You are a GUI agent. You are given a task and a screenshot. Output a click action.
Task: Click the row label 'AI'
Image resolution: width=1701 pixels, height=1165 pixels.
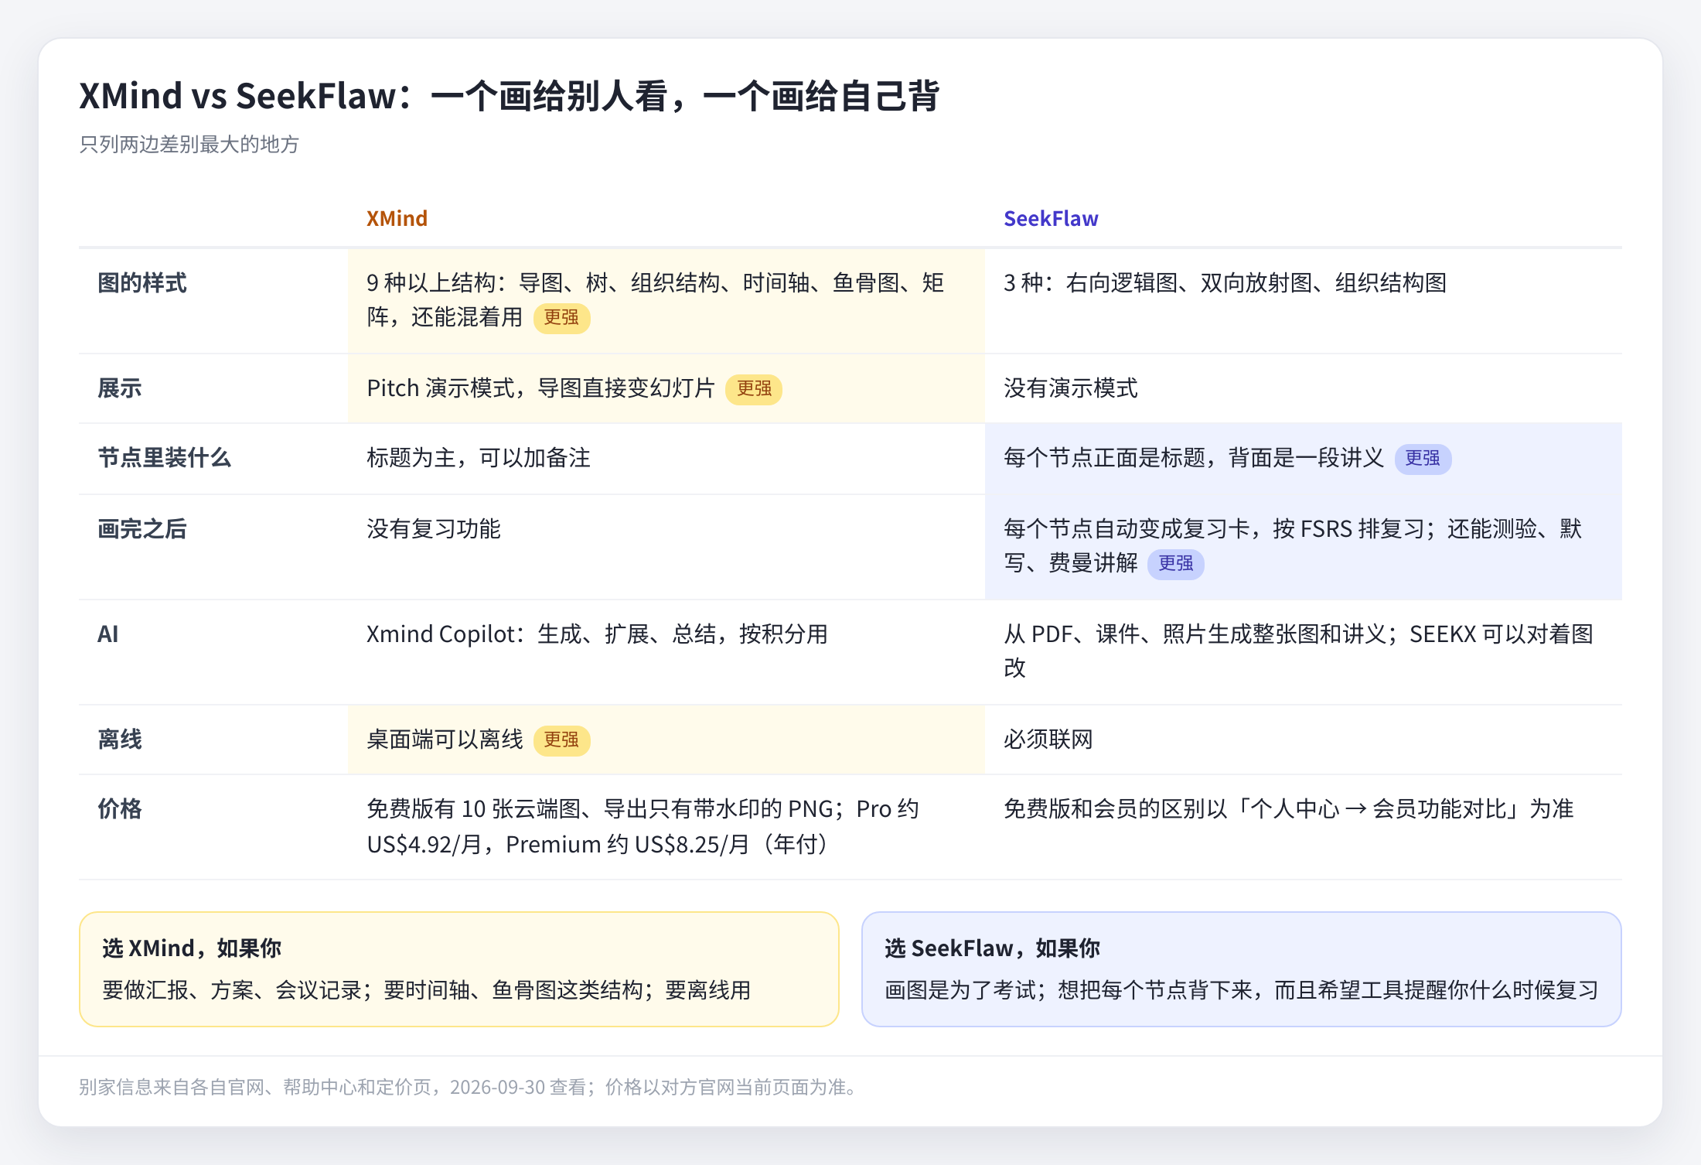(108, 634)
